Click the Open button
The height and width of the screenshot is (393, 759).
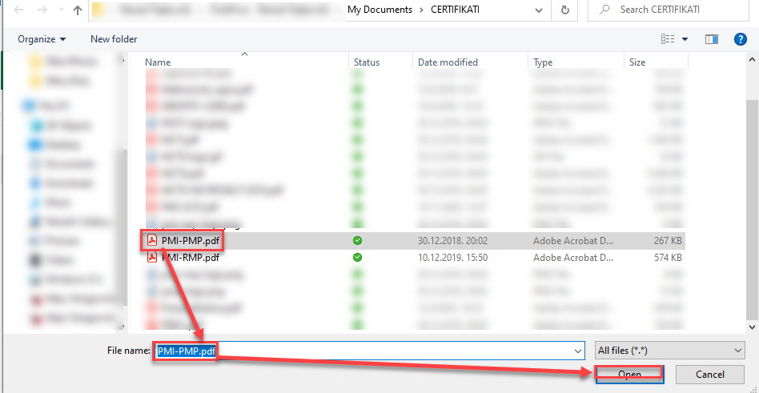pyautogui.click(x=628, y=374)
